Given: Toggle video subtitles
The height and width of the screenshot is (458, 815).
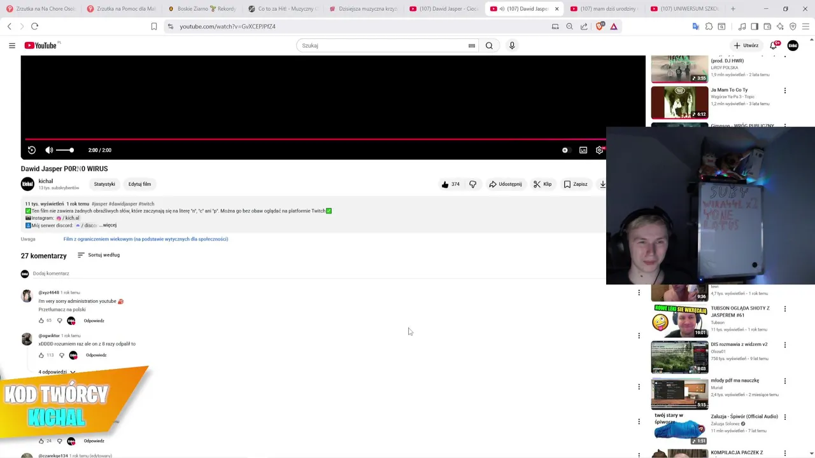Looking at the screenshot, I should pyautogui.click(x=583, y=150).
